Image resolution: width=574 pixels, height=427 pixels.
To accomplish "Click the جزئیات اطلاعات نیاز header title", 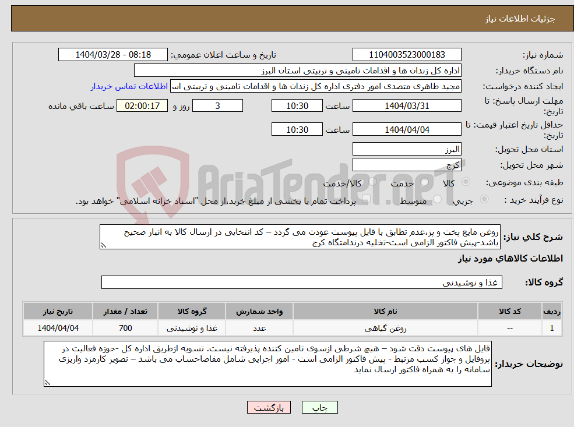I will [x=520, y=19].
